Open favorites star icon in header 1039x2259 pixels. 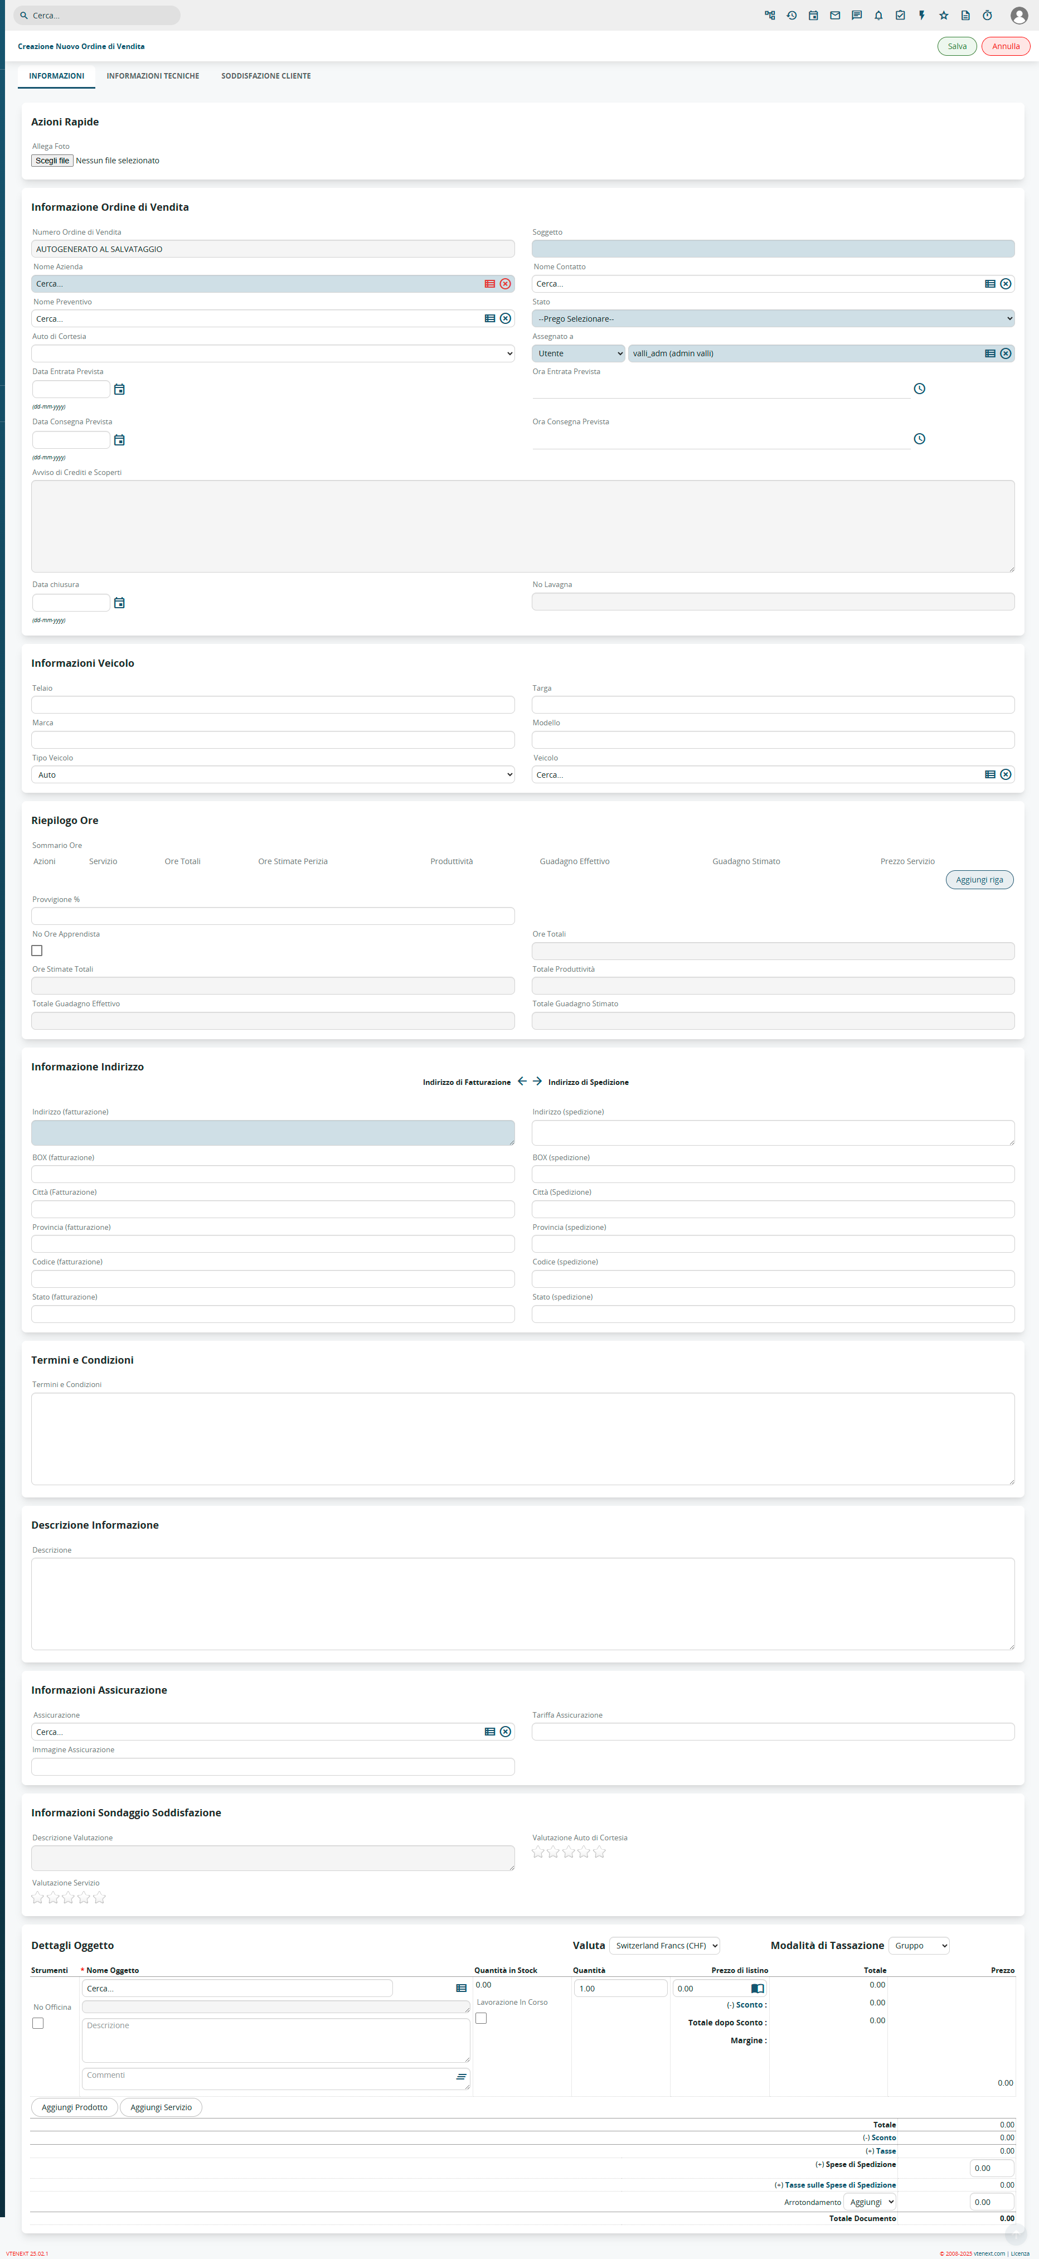pyautogui.click(x=944, y=16)
